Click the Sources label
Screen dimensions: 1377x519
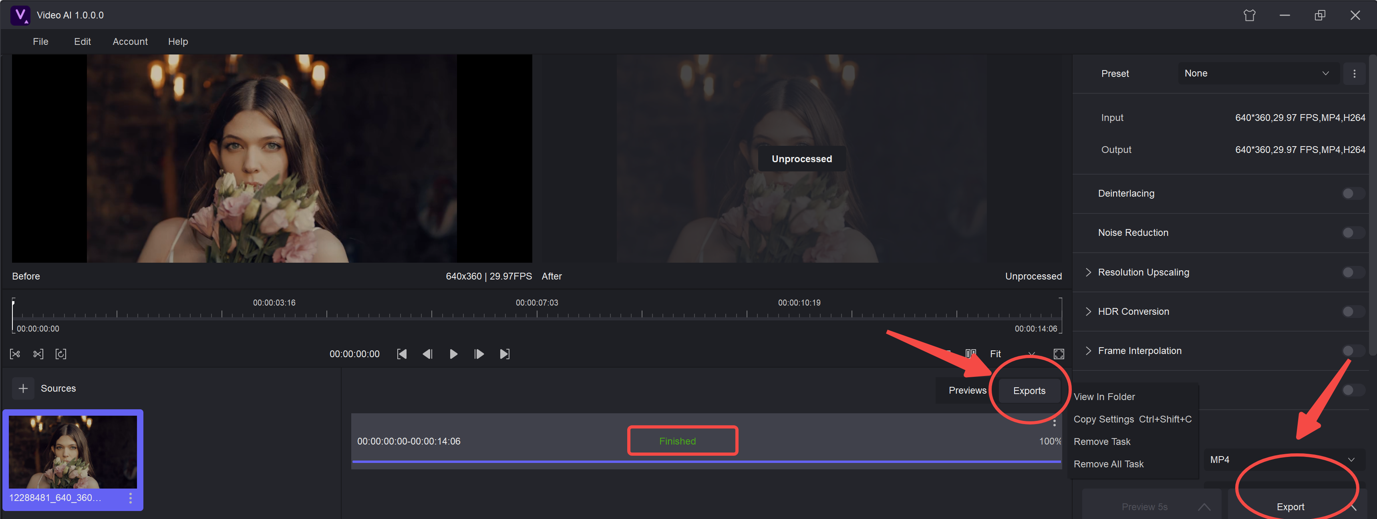[58, 388]
